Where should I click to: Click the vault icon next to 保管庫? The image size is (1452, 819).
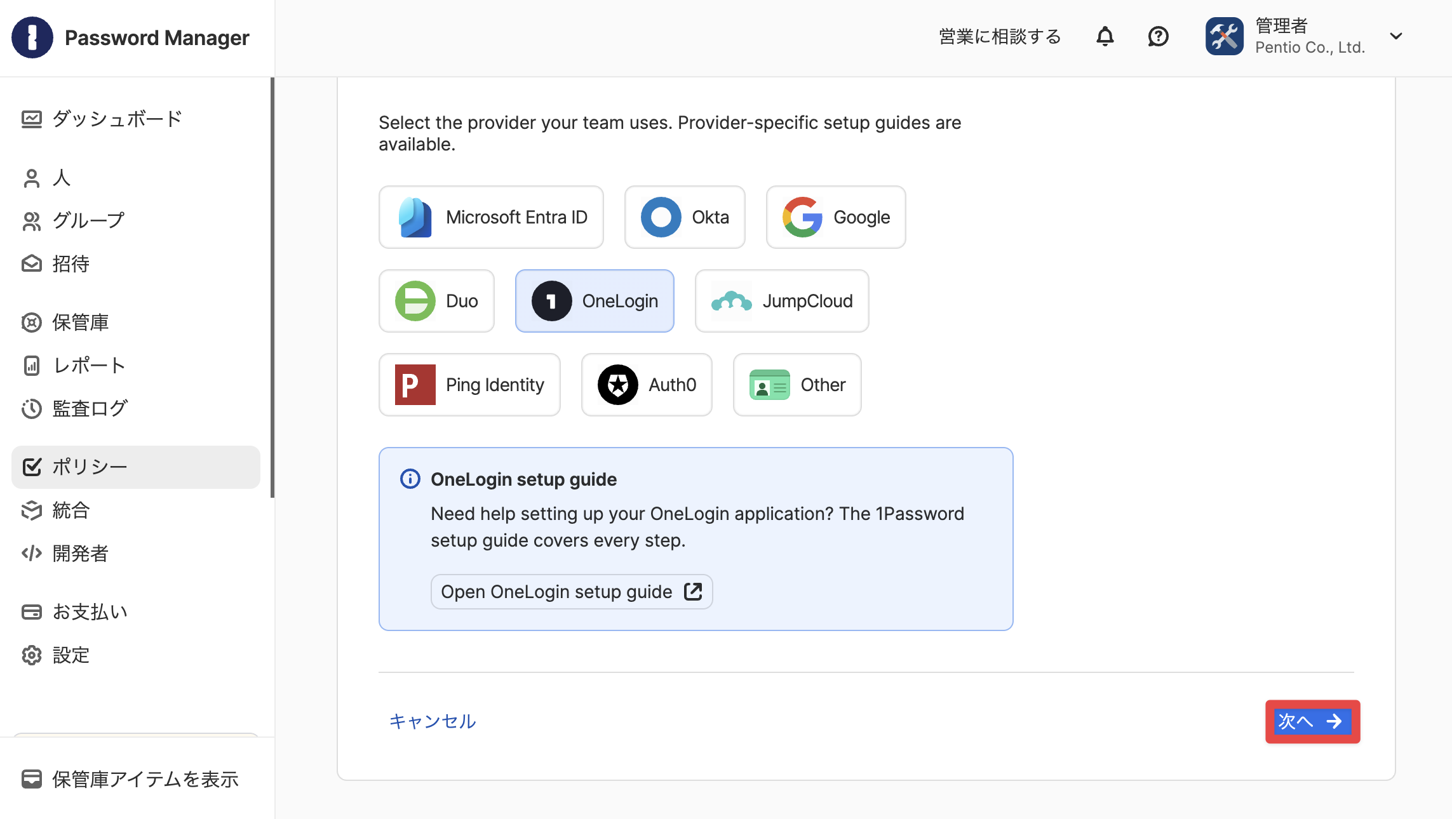tap(32, 323)
